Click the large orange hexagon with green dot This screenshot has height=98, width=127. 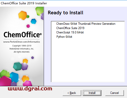pos(23,16)
